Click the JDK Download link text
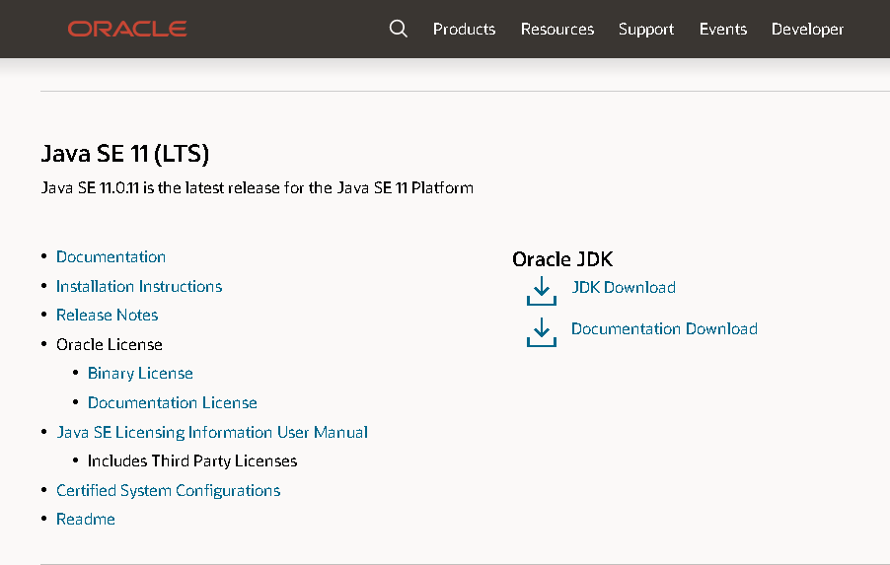The height and width of the screenshot is (565, 890). click(x=624, y=288)
